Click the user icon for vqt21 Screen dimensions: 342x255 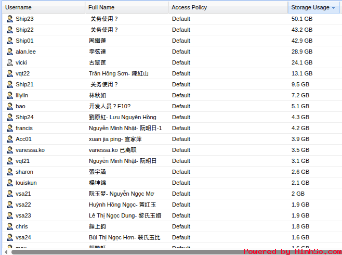pyautogui.click(x=10, y=161)
